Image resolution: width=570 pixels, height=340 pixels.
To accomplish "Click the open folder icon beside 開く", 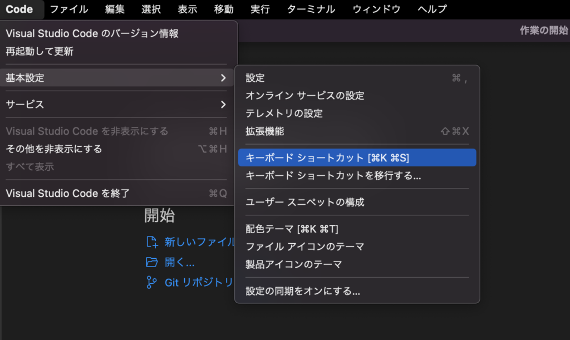I will point(151,262).
